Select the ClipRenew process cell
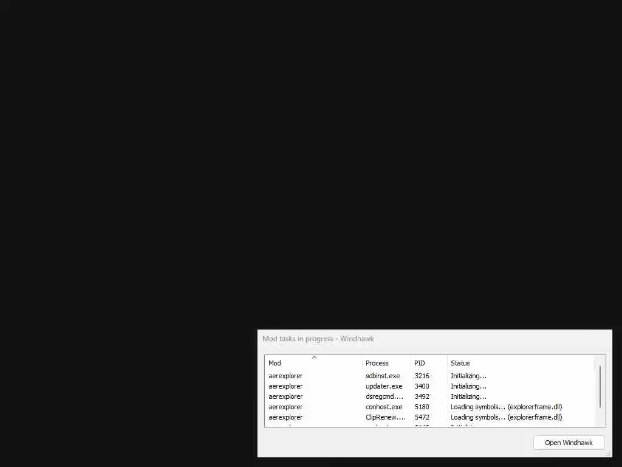Screen dimensions: 622x467 [x=386, y=417]
